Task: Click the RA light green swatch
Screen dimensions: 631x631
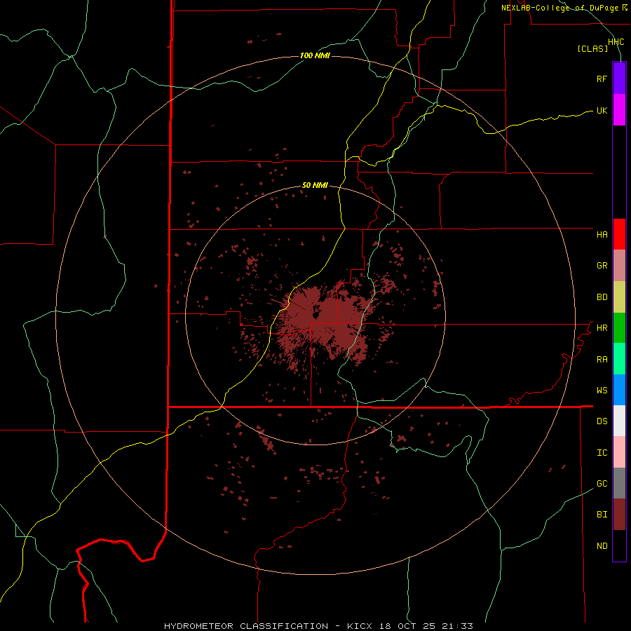Action: [x=619, y=359]
